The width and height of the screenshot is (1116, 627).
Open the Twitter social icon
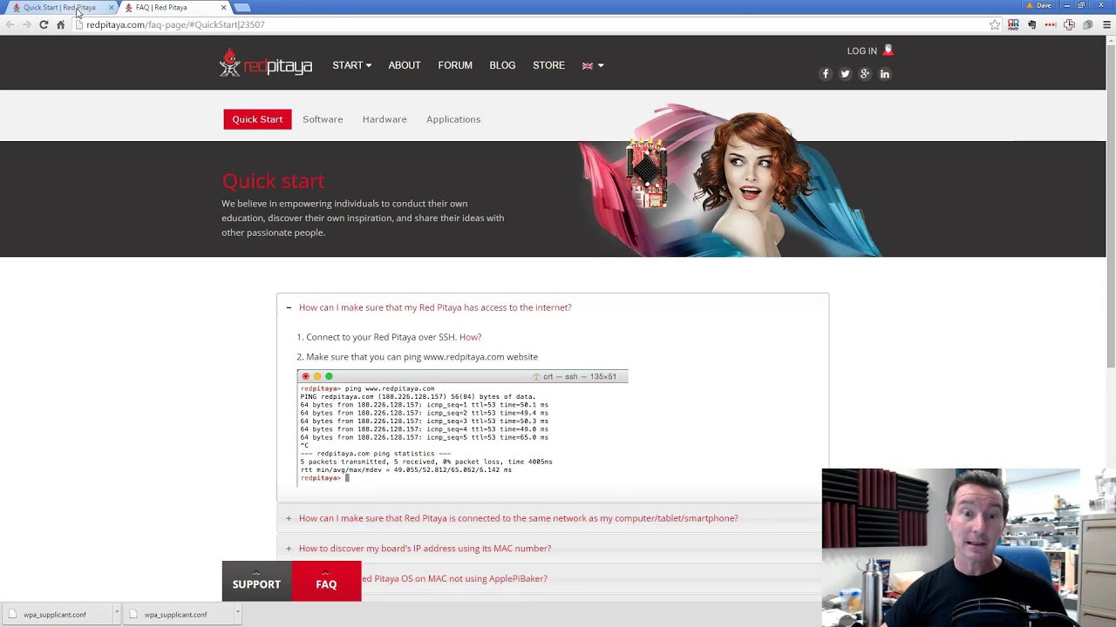pyautogui.click(x=845, y=74)
